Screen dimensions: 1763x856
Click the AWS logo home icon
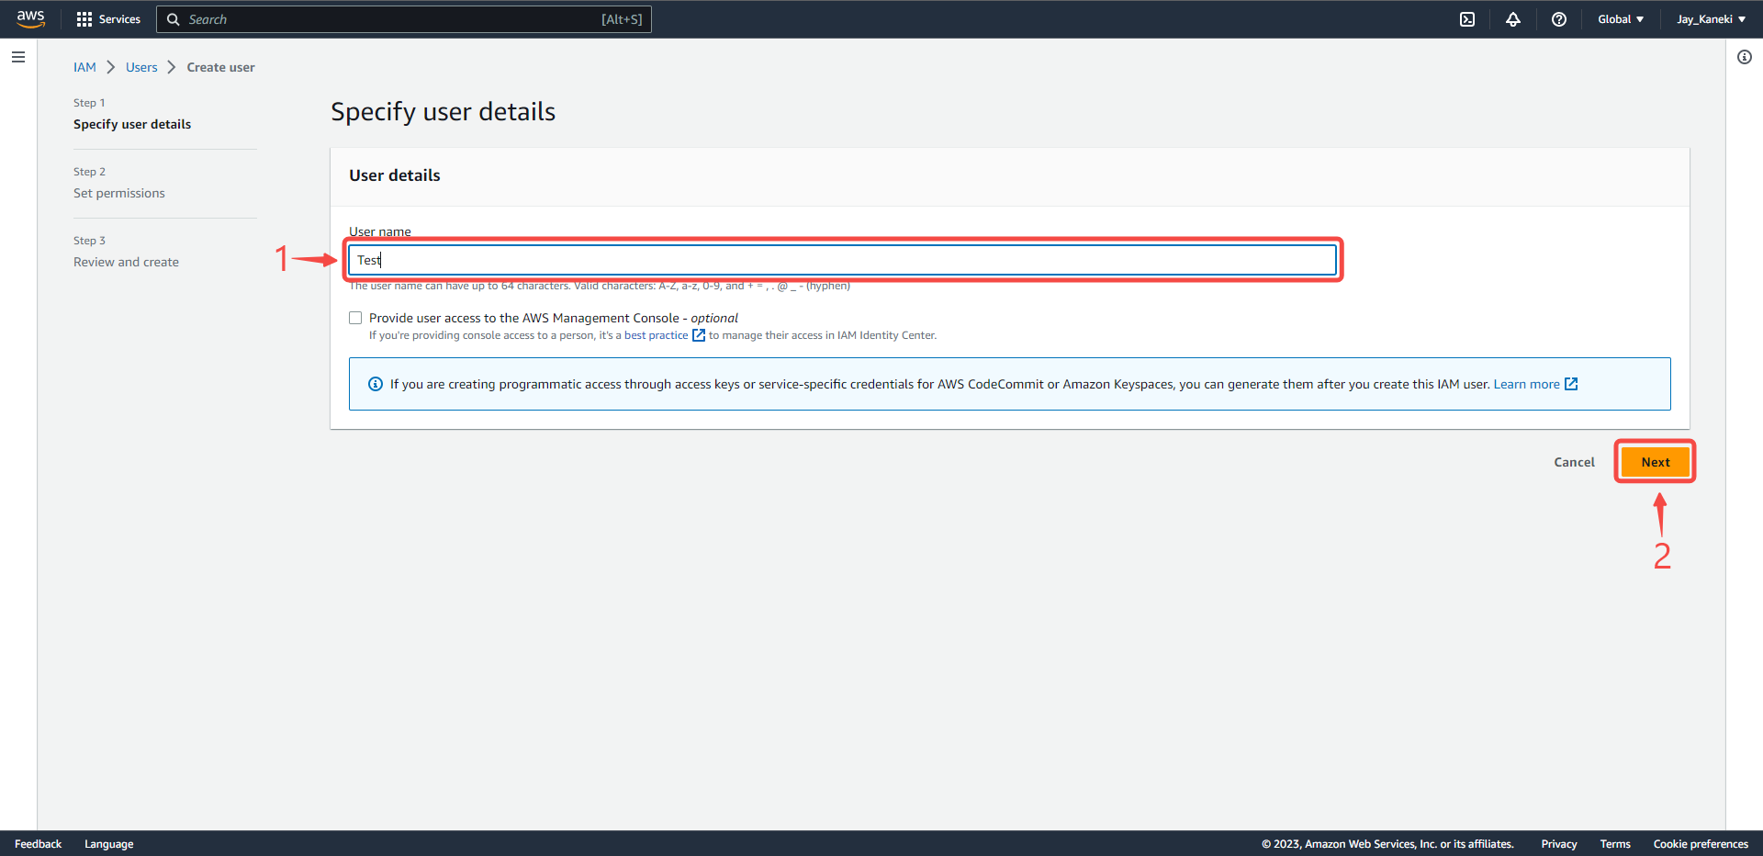point(30,19)
